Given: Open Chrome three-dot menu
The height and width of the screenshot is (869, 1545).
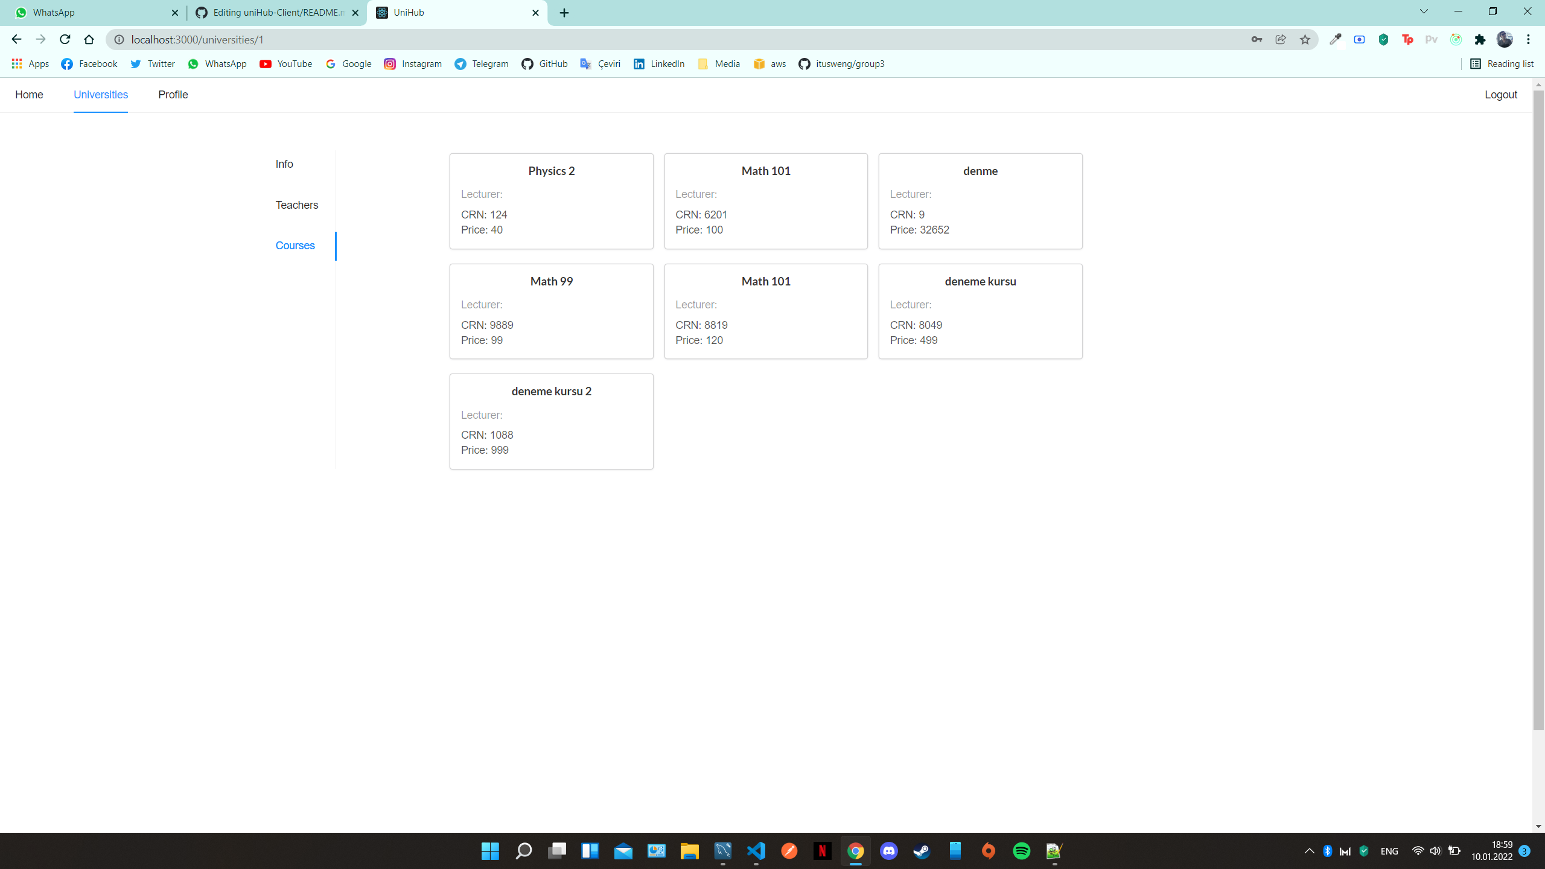Looking at the screenshot, I should pos(1528,39).
